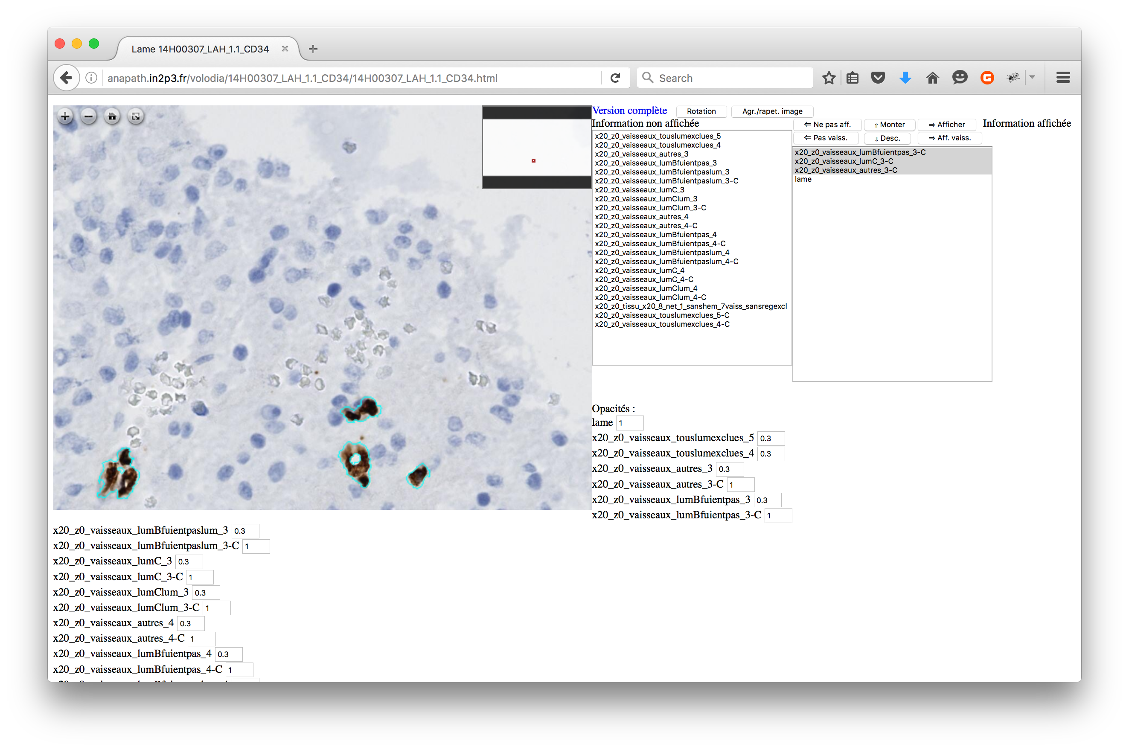Click the lame opacity input field
The height and width of the screenshot is (750, 1129).
click(629, 423)
